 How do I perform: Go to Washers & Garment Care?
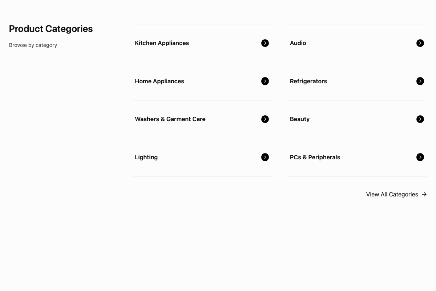click(x=170, y=119)
